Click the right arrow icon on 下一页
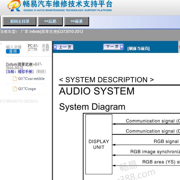Image resolution: width=180 pixels, height=180 pixels. (x=122, y=47)
